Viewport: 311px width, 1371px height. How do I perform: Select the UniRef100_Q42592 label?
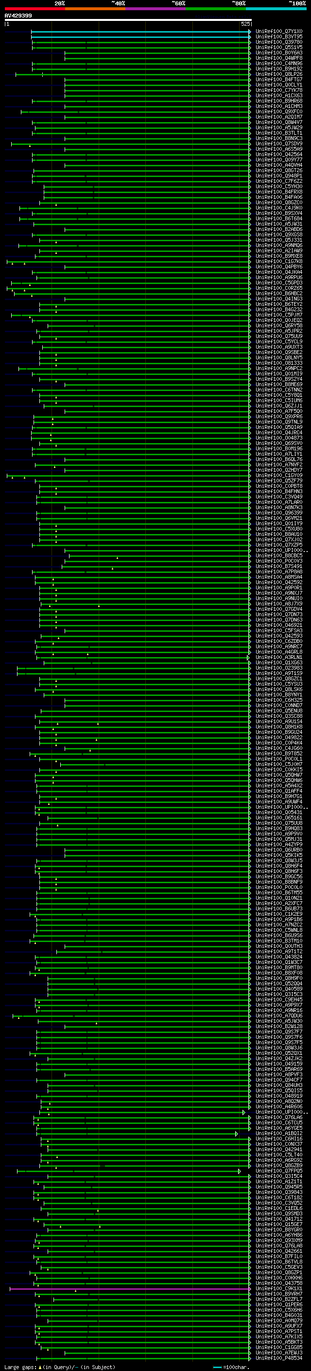(x=279, y=582)
